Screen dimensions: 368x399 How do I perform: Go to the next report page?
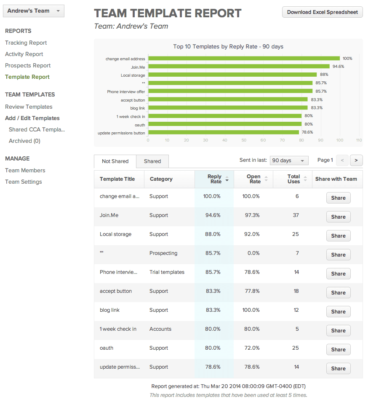pyautogui.click(x=356, y=160)
